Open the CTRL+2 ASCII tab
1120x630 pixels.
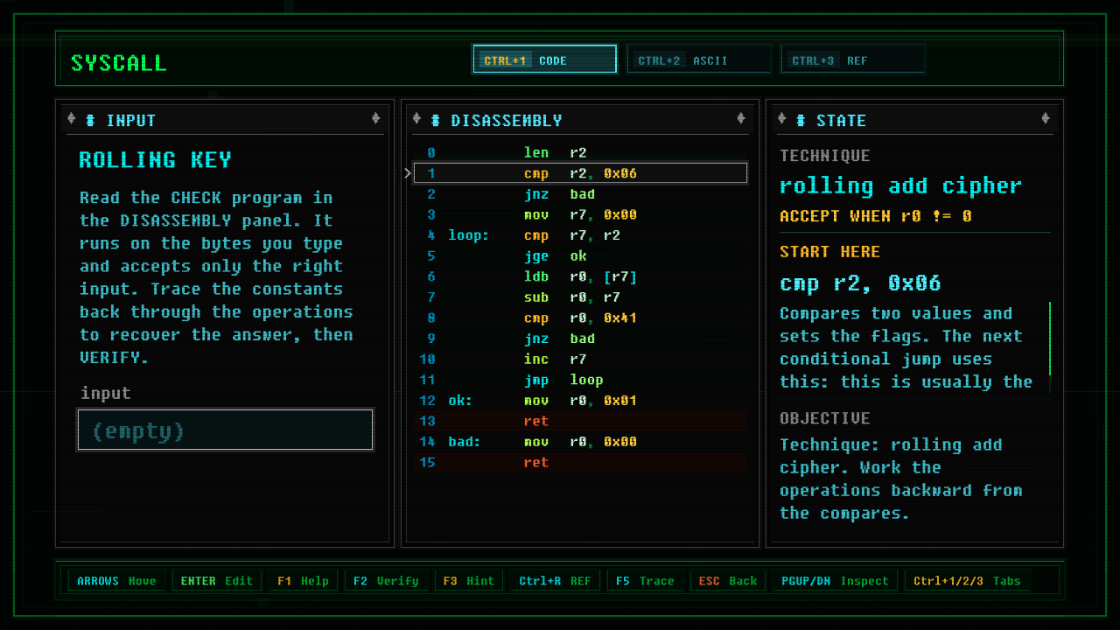pyautogui.click(x=698, y=59)
